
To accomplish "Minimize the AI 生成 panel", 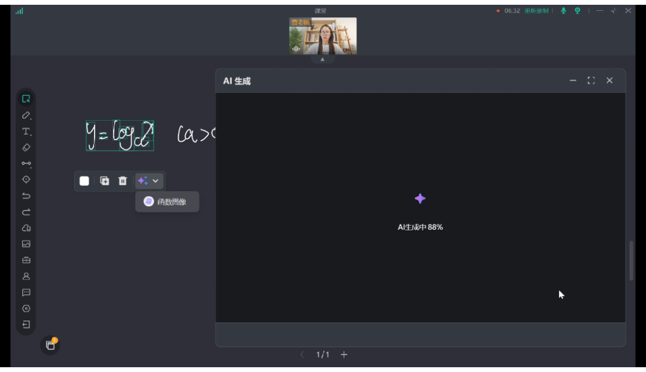I will coord(573,81).
